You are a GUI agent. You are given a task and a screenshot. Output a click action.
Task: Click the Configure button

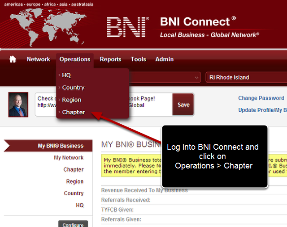(73, 224)
